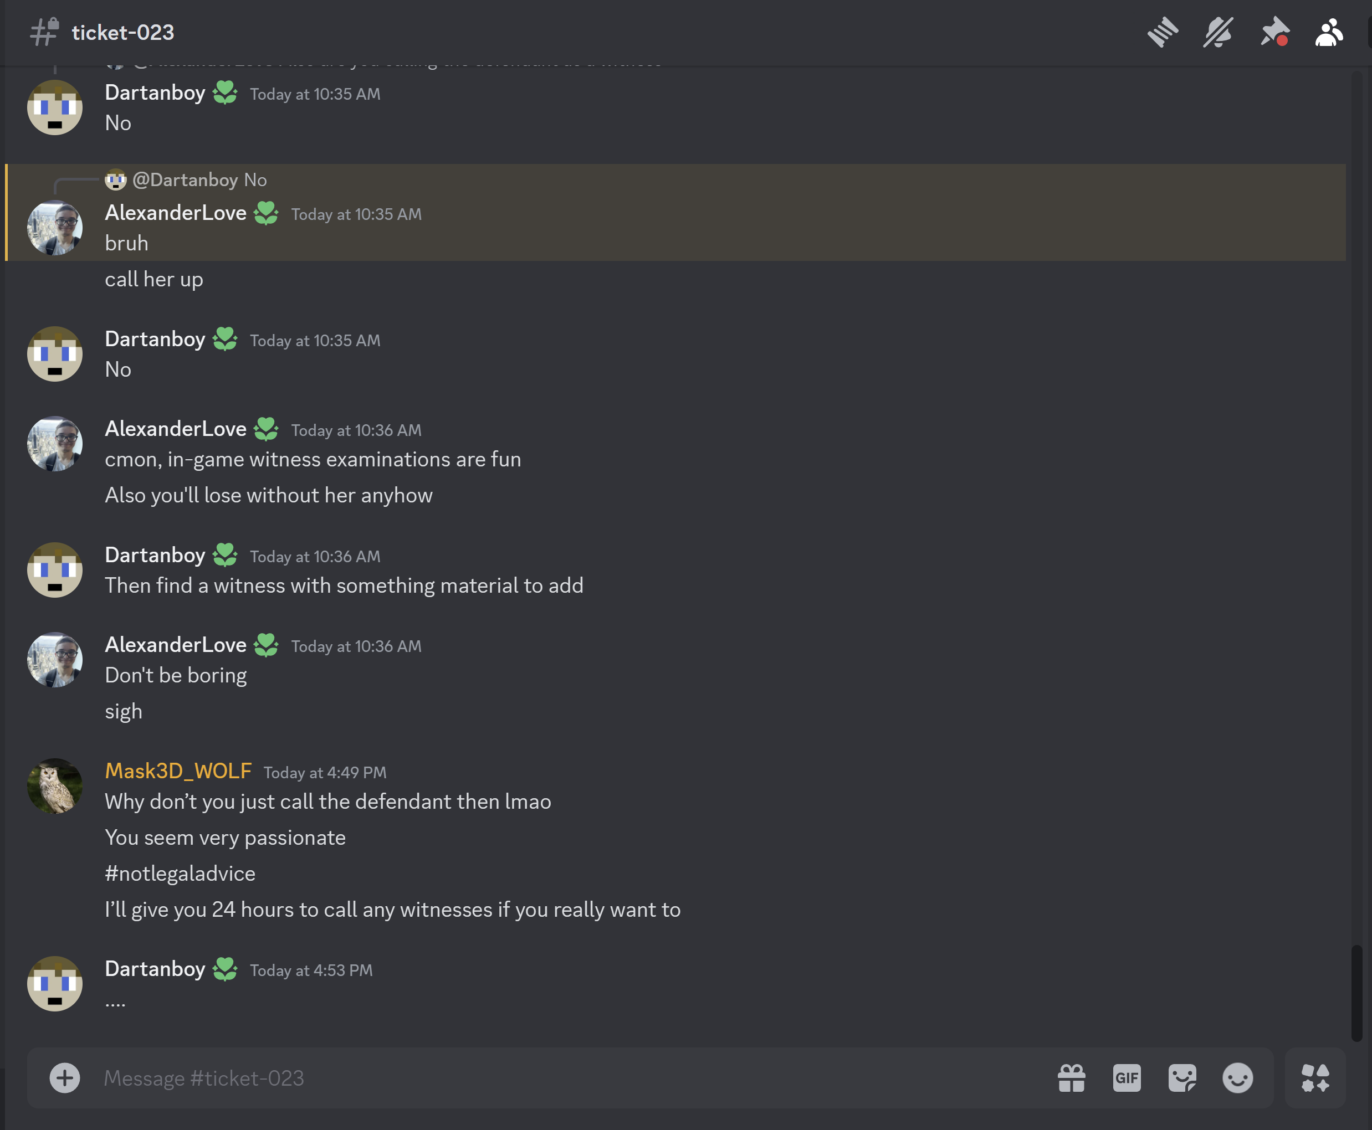Image resolution: width=1372 pixels, height=1130 pixels.
Task: Open the Threads icon in header
Action: click(1163, 33)
